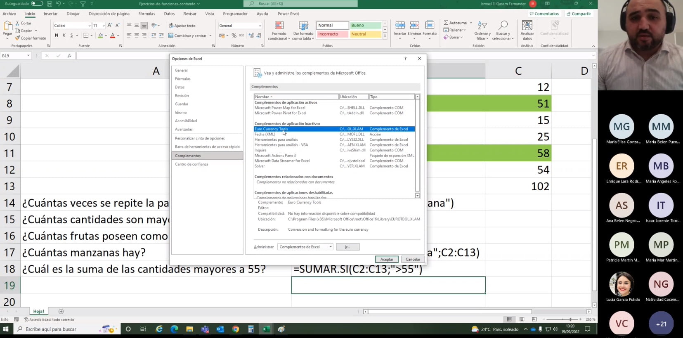Open File Explorer from the taskbar
683x338 pixels.
189,329
